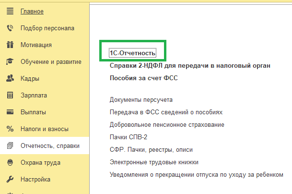The image size is (292, 194).
Task: Select the Отчетность, справки section
Action: coord(50,146)
